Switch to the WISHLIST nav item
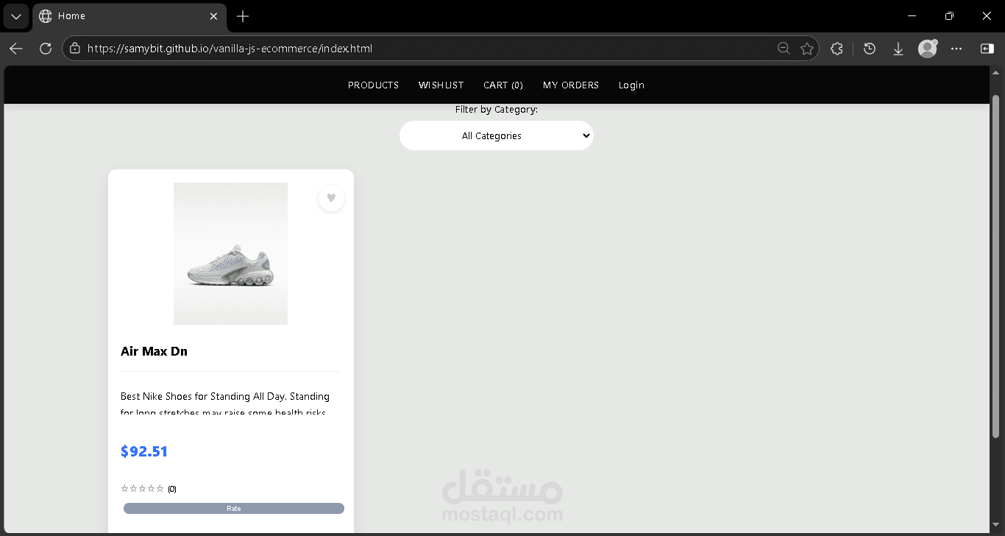1005x536 pixels. [x=441, y=85]
